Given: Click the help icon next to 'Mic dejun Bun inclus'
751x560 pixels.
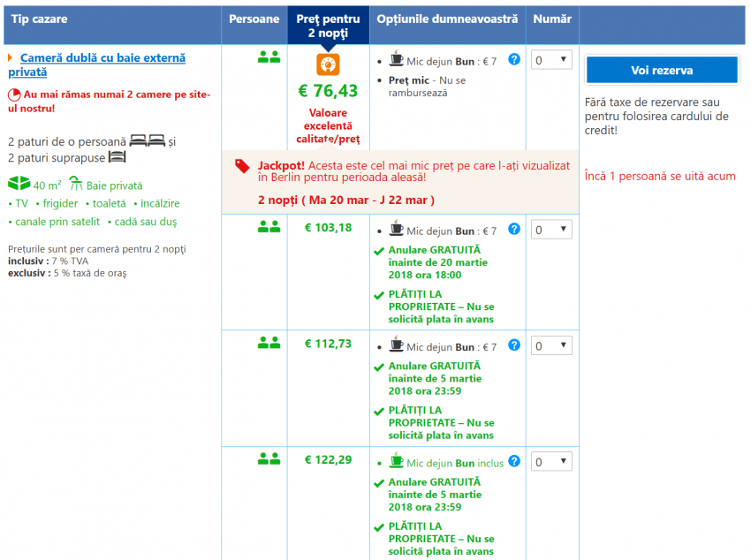Looking at the screenshot, I should 514,461.
